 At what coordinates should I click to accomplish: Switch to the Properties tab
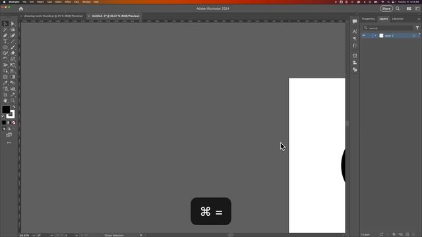pyautogui.click(x=369, y=19)
